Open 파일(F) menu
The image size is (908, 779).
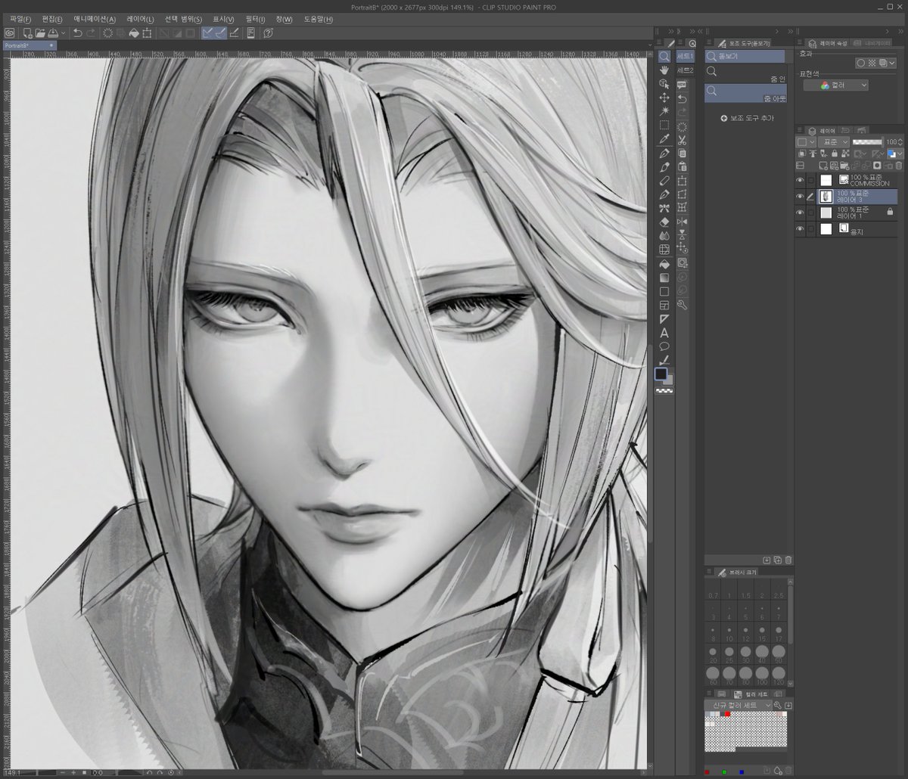coord(21,19)
